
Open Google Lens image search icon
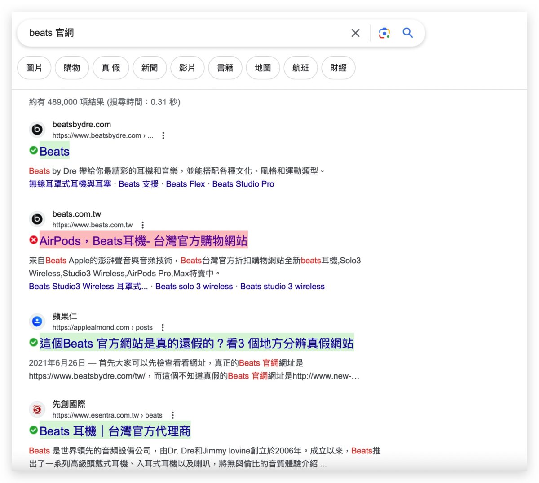[x=384, y=33]
